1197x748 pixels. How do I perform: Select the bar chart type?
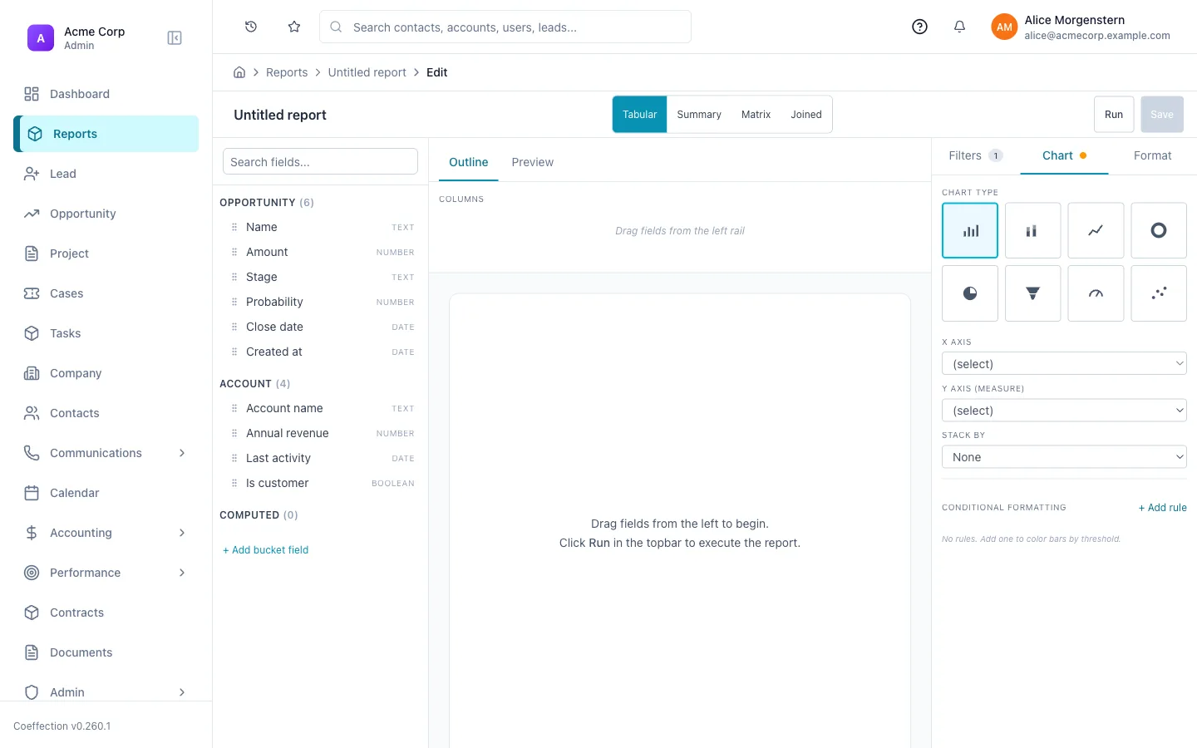(x=970, y=230)
